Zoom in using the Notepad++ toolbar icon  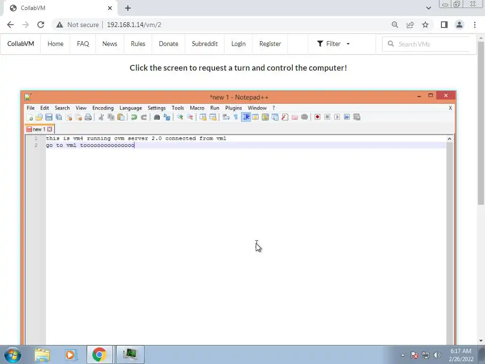pyautogui.click(x=180, y=117)
